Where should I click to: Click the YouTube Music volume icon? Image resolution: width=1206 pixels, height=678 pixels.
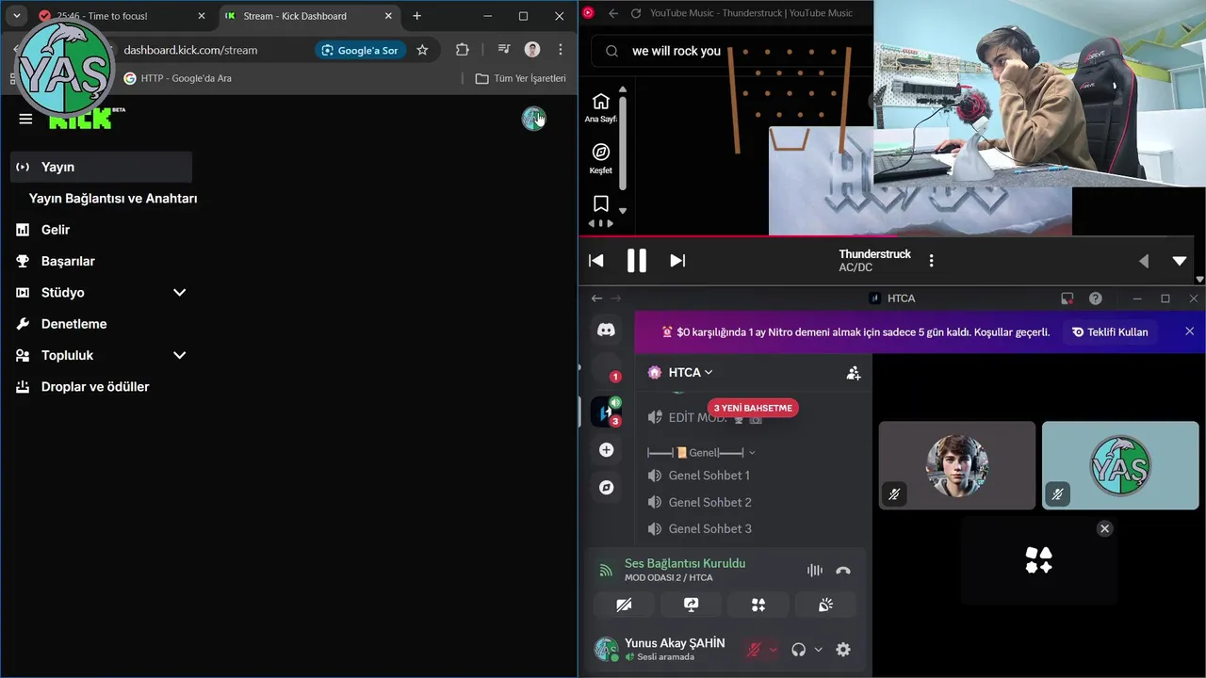pyautogui.click(x=1144, y=261)
